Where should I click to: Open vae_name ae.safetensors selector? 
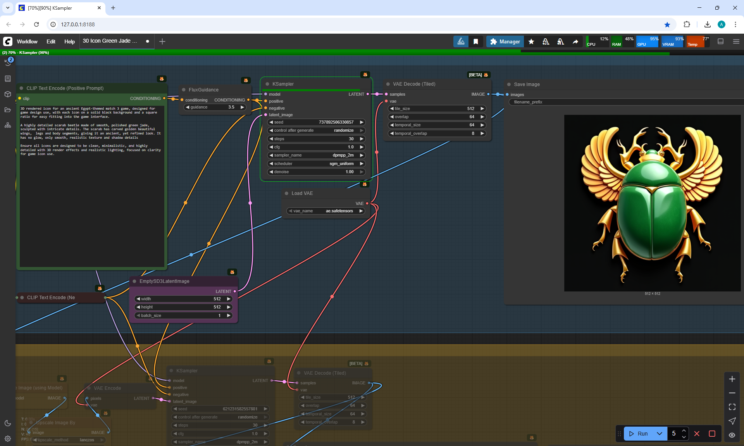point(326,211)
